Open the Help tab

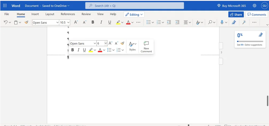113,14
